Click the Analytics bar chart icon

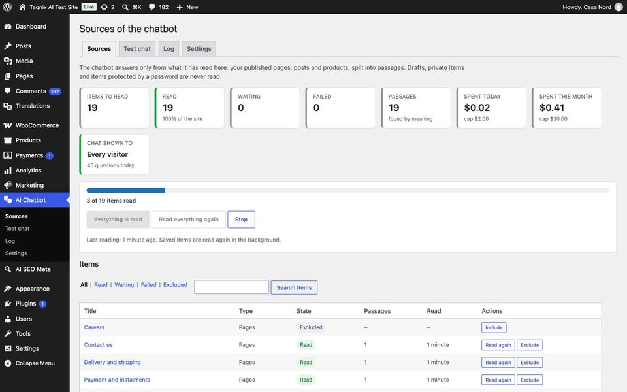click(x=8, y=171)
